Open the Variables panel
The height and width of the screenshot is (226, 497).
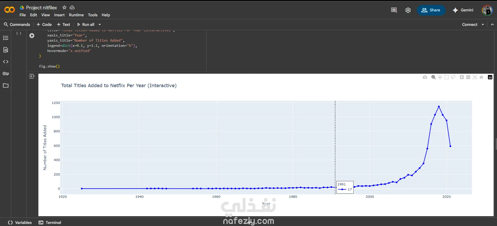coord(20,223)
